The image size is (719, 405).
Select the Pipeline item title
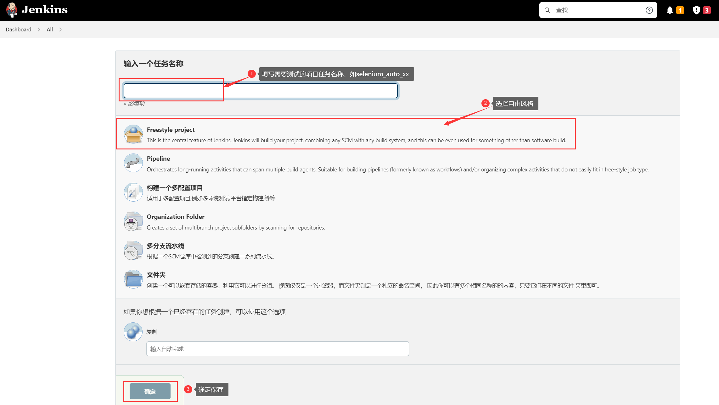pyautogui.click(x=158, y=159)
